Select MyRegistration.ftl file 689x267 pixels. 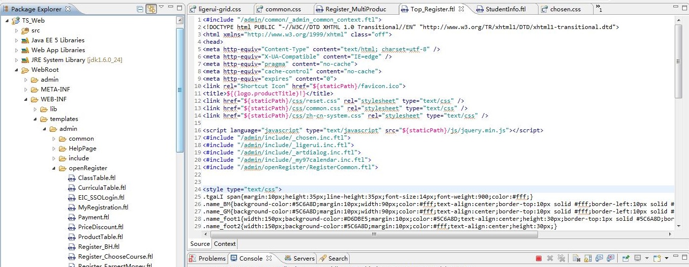(x=103, y=208)
